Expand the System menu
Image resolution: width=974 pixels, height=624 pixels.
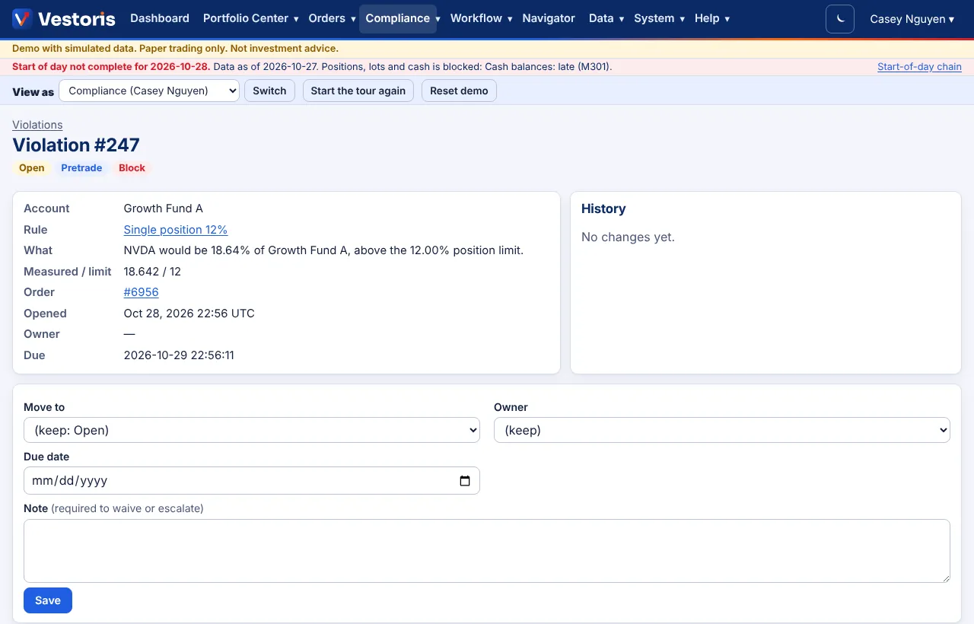pos(659,18)
